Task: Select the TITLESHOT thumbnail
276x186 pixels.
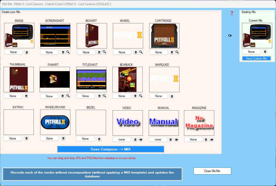Action: (x=91, y=80)
